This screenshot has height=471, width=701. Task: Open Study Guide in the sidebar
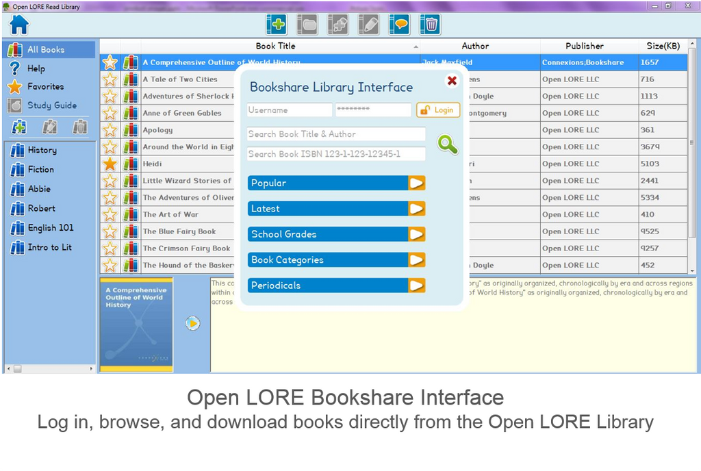point(42,105)
